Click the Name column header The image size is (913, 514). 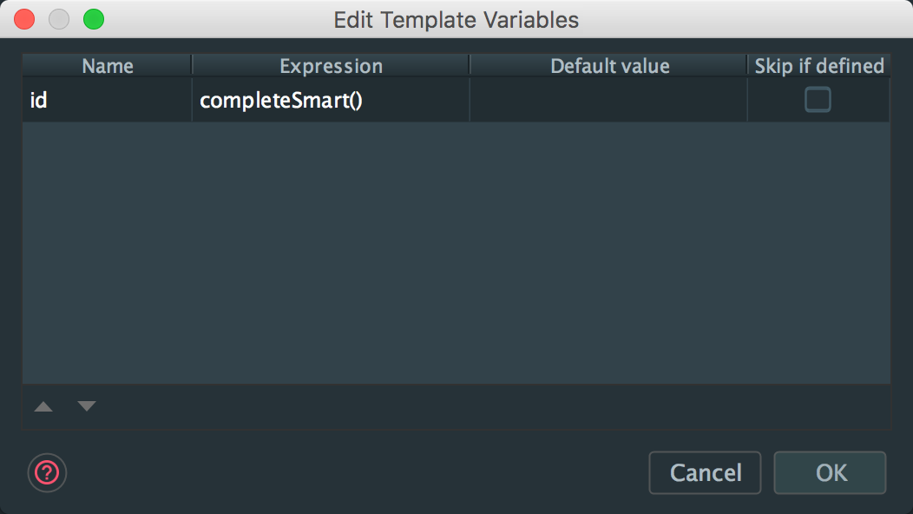point(107,66)
